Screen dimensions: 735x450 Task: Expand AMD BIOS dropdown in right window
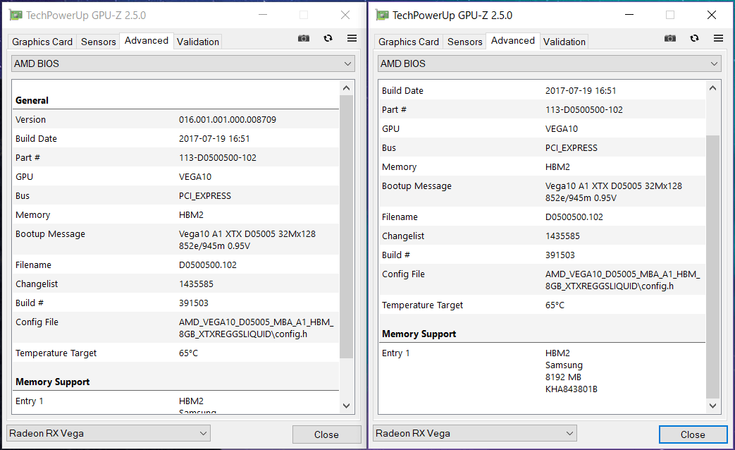[550, 63]
